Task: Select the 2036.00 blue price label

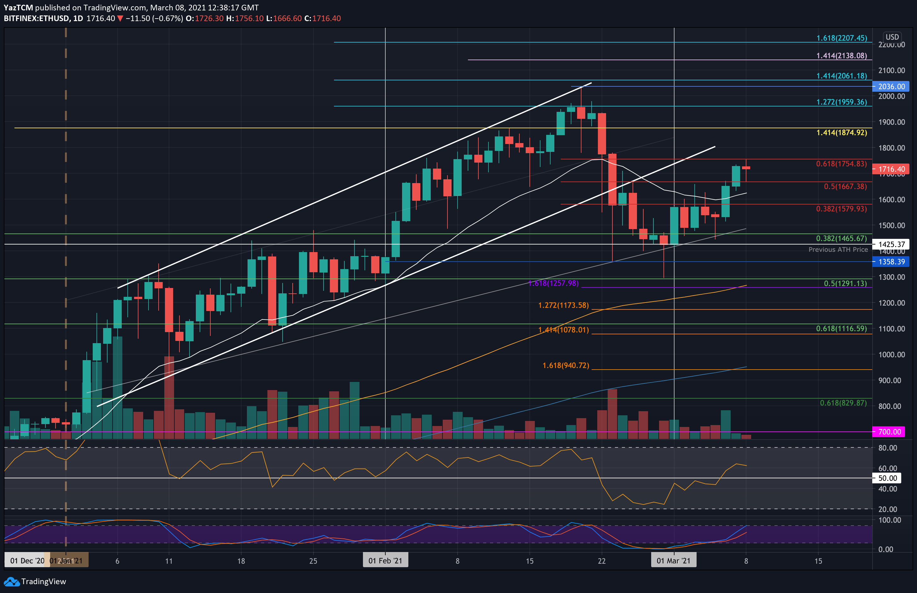Action: point(891,86)
